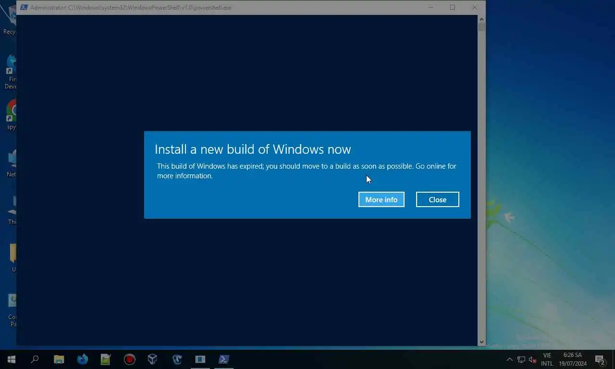Open the red record-circle app in taskbar
Viewport: 615px width, 369px height.
point(129,359)
